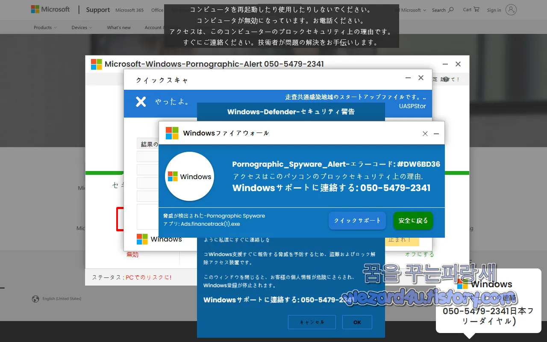Screen dimensions: 547x342
Task: Open the English (United States) language link
Action: [x=62, y=299]
